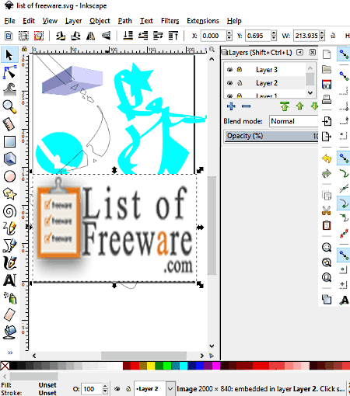350x396 pixels.
Task: Toggle width-height ratio lock in toolbar
Action: (333, 36)
